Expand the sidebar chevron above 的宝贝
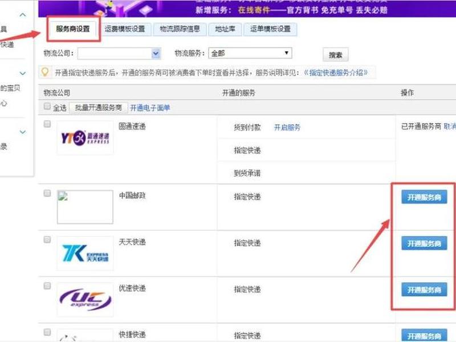The image size is (456, 342). (23, 74)
